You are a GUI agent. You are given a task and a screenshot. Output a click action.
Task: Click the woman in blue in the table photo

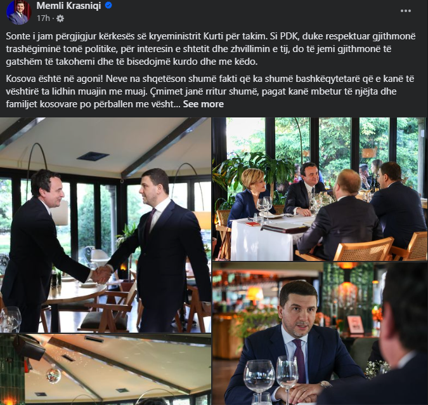tap(250, 198)
